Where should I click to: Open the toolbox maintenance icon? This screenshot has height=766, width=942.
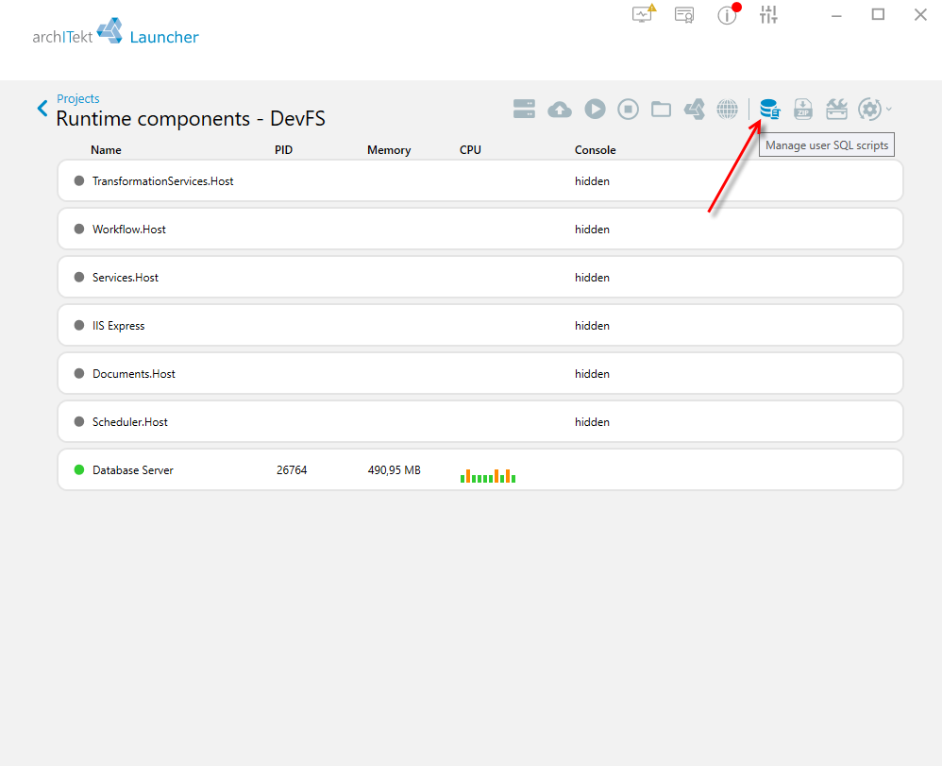point(836,109)
